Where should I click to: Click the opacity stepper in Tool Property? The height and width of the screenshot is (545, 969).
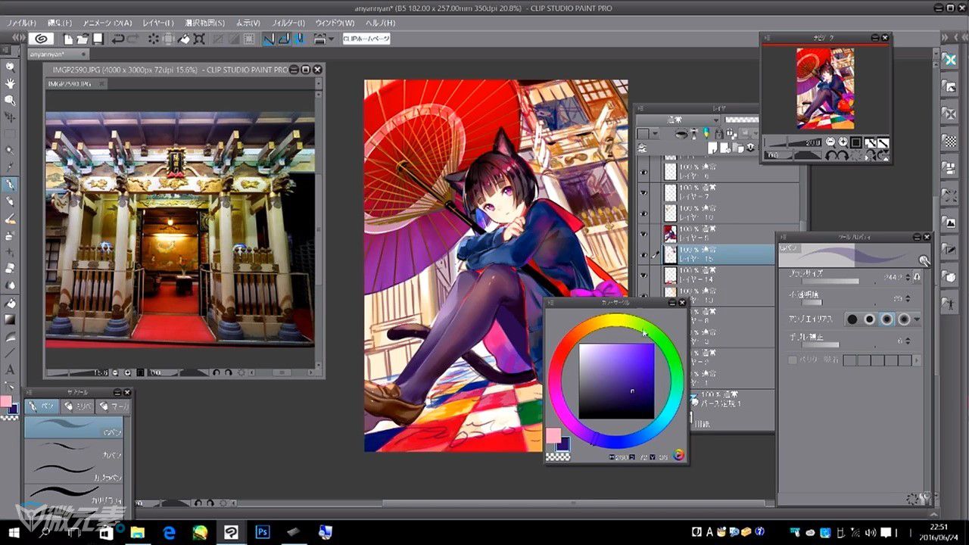(908, 298)
